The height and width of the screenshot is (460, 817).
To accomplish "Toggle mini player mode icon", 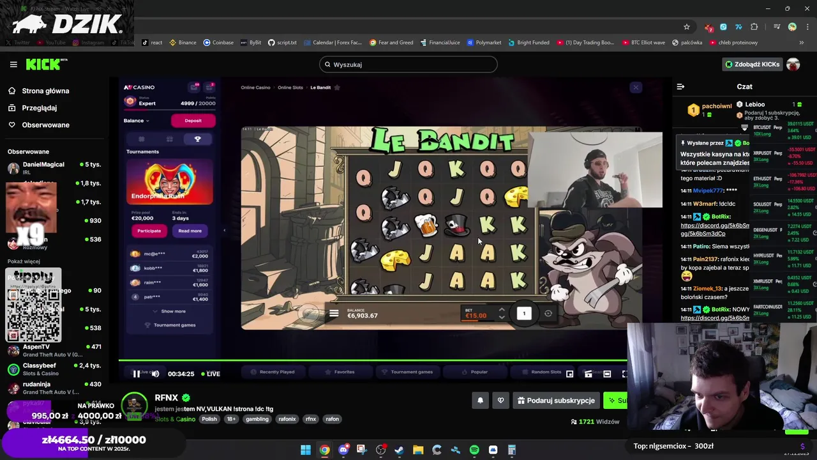I will (569, 374).
